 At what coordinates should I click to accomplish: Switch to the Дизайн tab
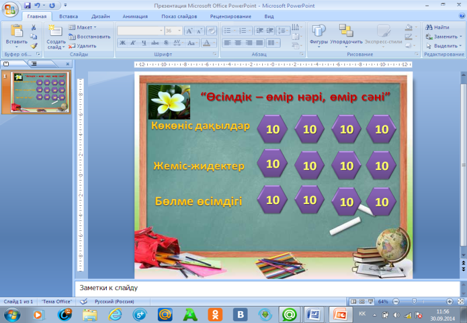[101, 16]
